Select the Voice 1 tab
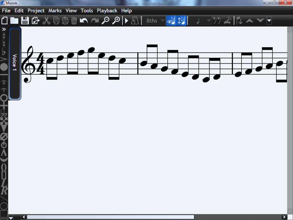Viewport: 293px width, 220px height. [15, 63]
